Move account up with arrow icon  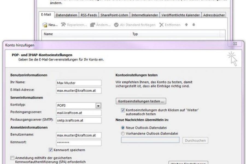[x=187, y=25]
